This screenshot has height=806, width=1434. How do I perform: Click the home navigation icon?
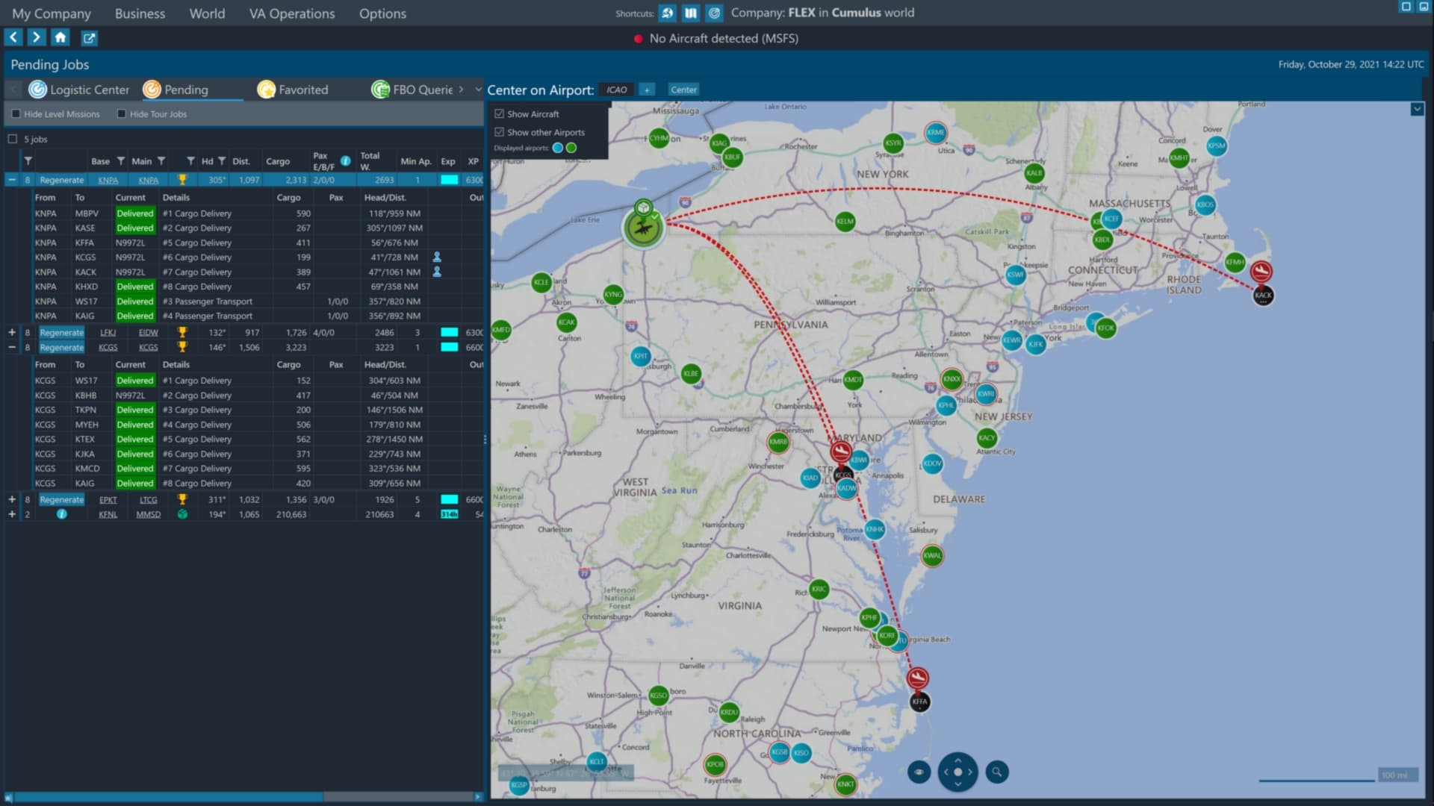60,37
